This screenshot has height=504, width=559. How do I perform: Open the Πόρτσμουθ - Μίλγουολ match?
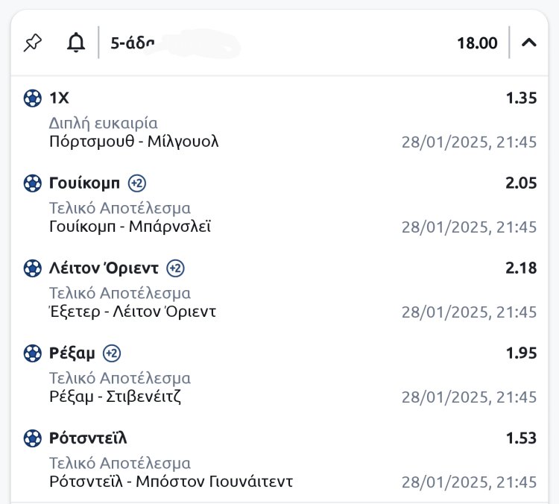(x=134, y=141)
